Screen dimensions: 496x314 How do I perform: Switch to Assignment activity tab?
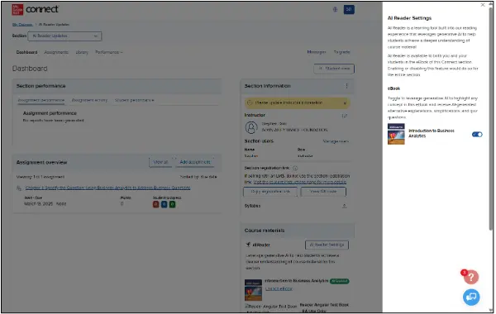click(x=89, y=100)
